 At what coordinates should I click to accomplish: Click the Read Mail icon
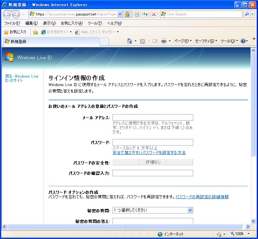[x=155, y=41]
